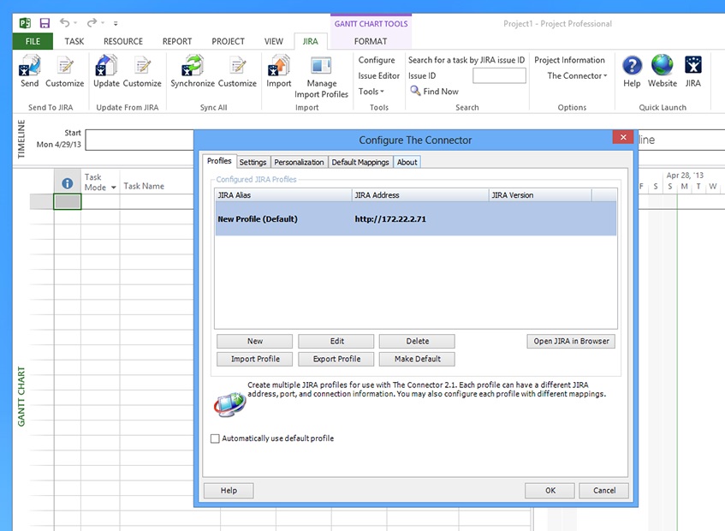Image resolution: width=725 pixels, height=531 pixels.
Task: Open Manage Import Profiles
Action: point(321,77)
